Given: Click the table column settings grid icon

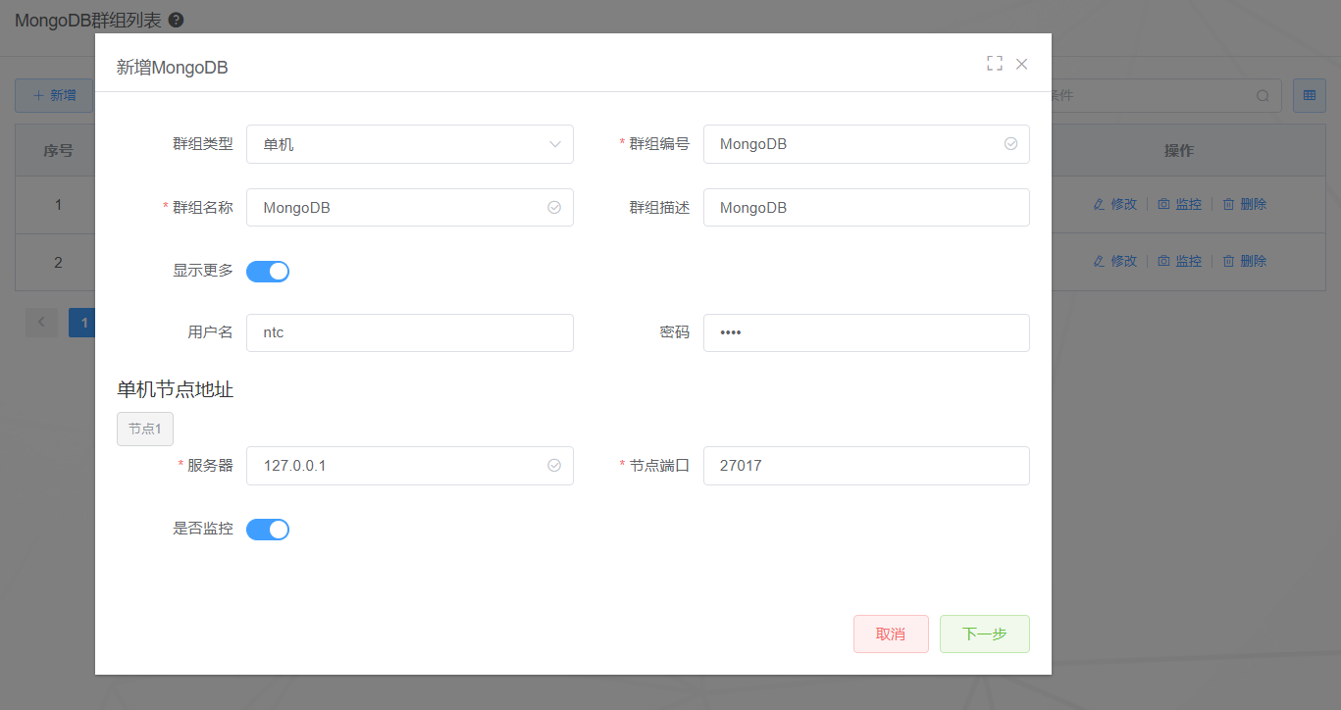Looking at the screenshot, I should coord(1309,95).
